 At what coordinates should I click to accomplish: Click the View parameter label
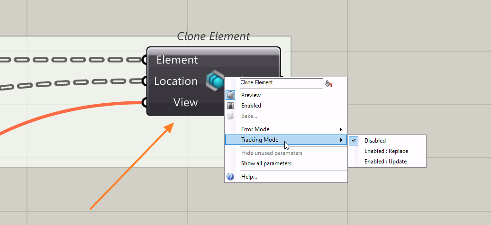185,102
